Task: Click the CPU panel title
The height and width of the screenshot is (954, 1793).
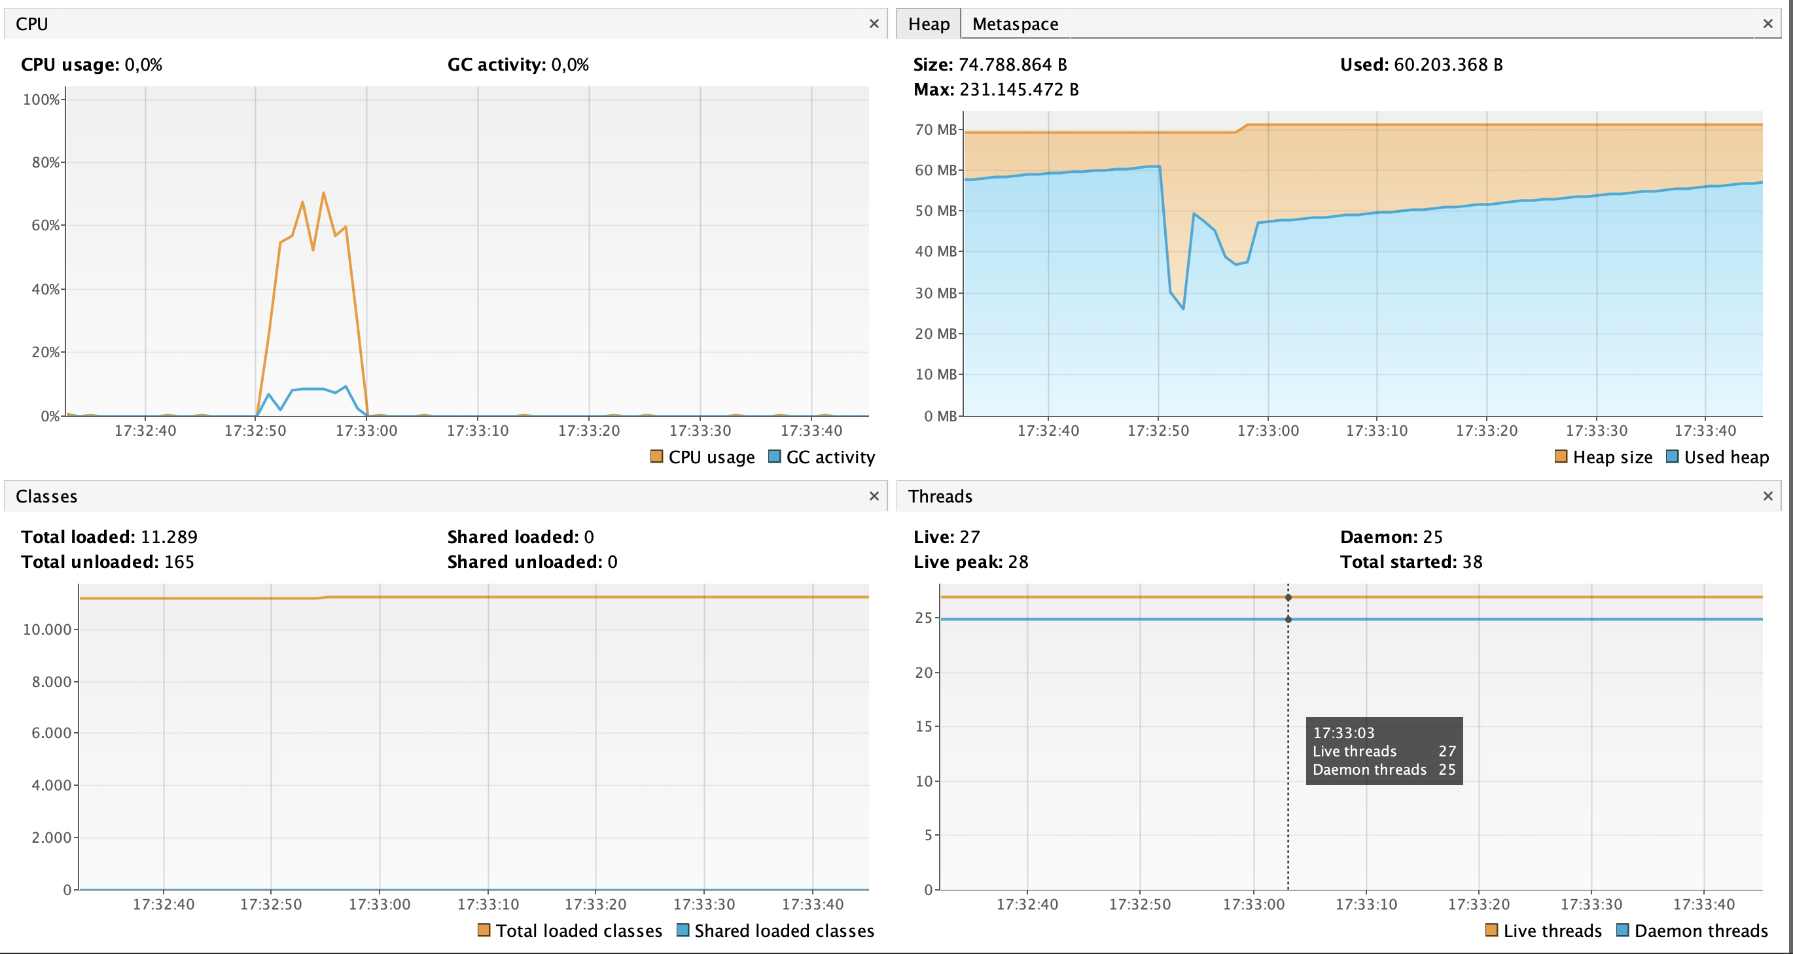Action: [x=32, y=24]
